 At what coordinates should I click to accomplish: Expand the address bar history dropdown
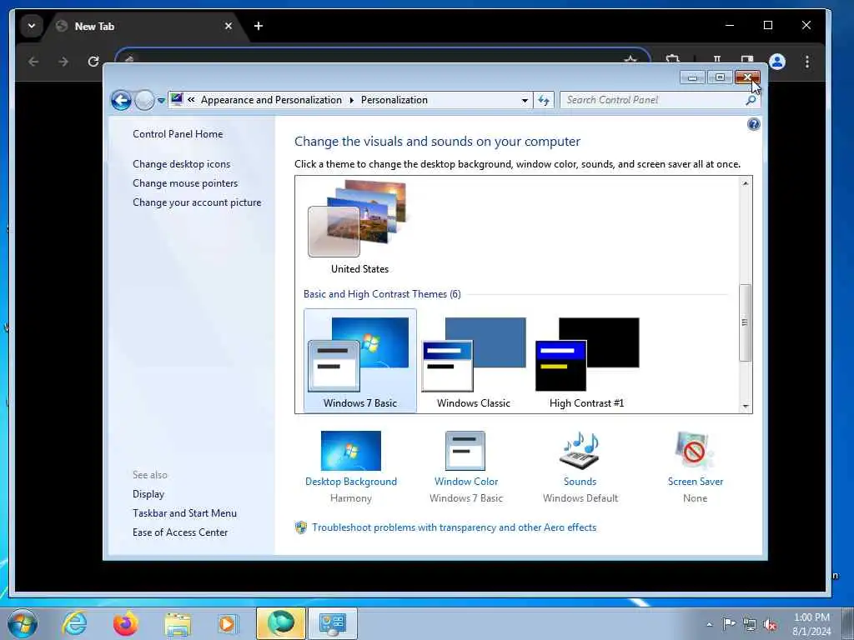click(525, 100)
